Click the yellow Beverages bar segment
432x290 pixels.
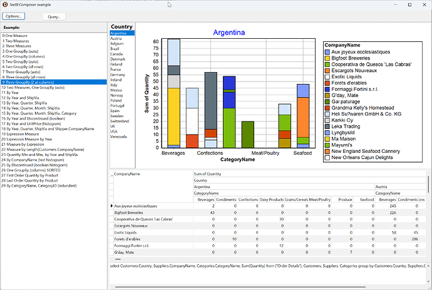click(x=174, y=117)
